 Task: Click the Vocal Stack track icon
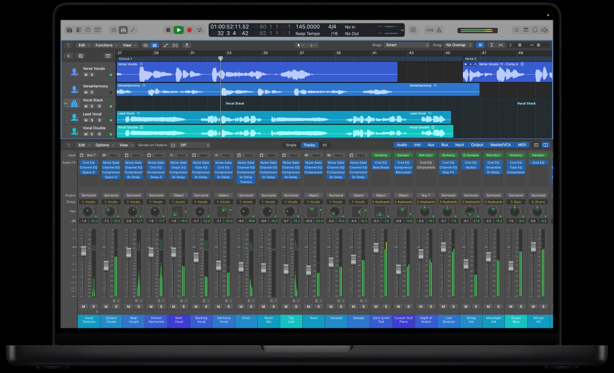click(73, 103)
